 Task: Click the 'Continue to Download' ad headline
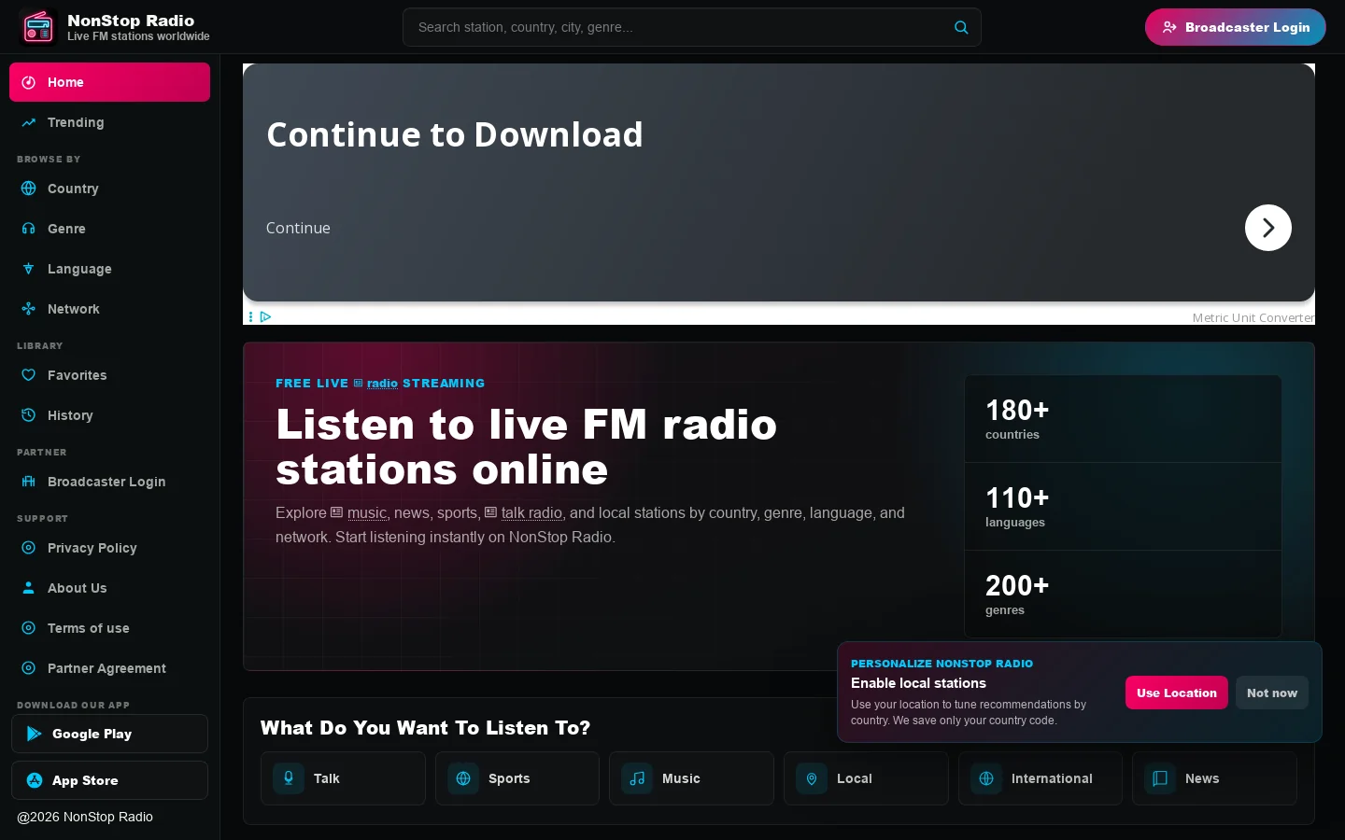click(x=455, y=135)
